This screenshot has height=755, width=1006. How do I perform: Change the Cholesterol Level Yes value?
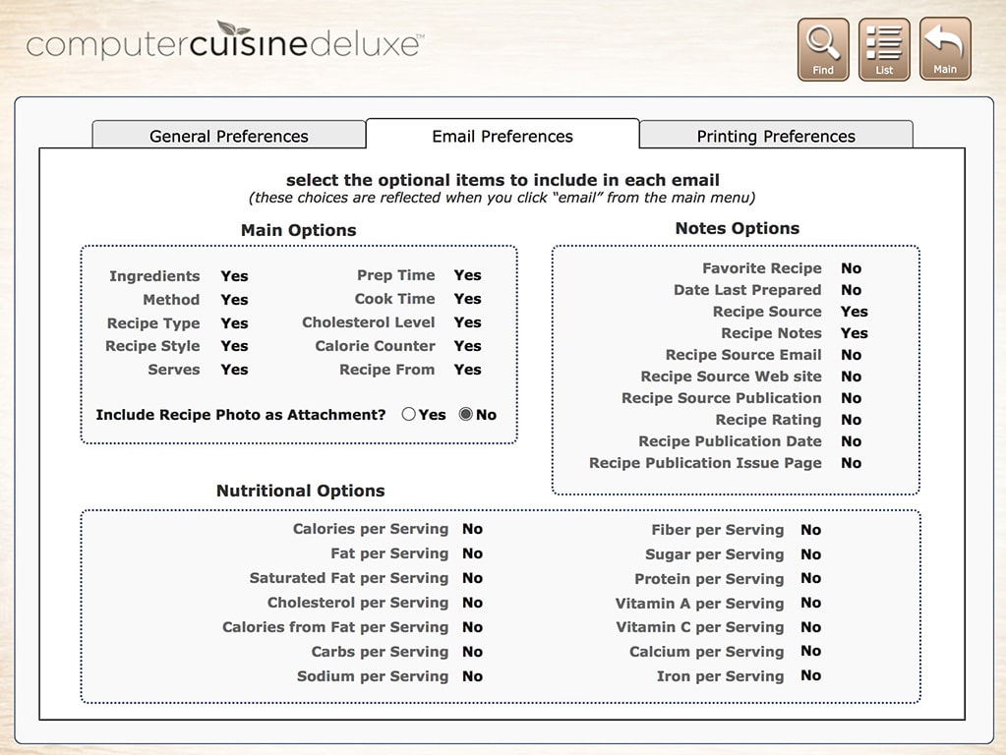(467, 322)
